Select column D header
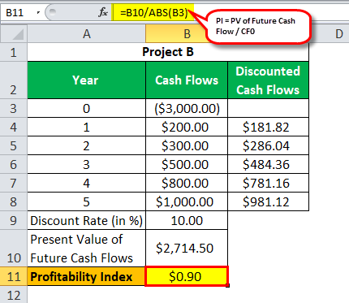 (338, 34)
